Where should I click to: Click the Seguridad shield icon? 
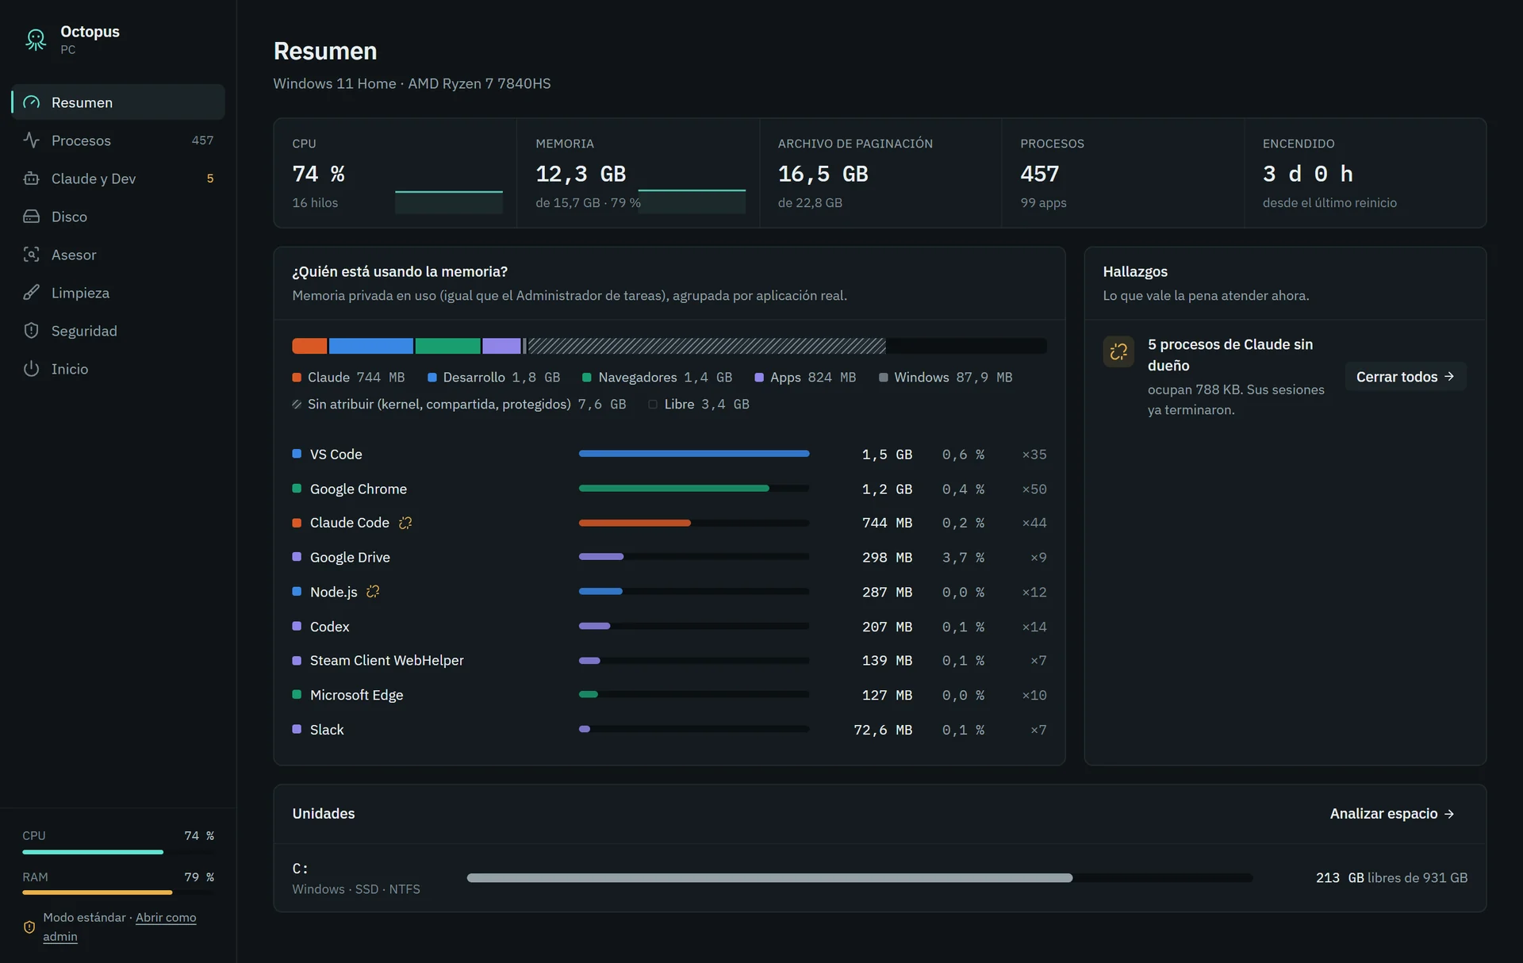(31, 331)
